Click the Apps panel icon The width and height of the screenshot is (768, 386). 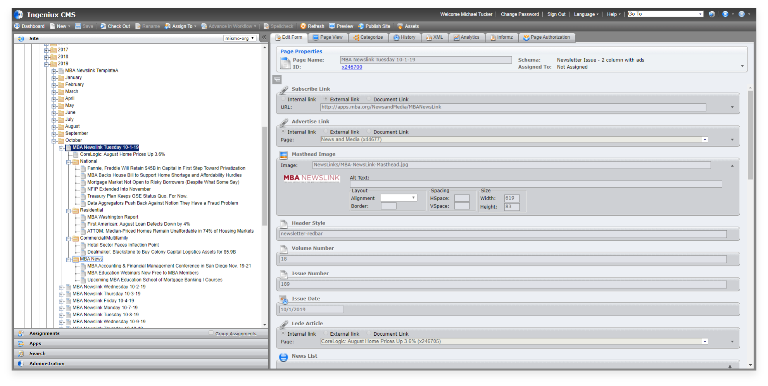[x=21, y=343]
